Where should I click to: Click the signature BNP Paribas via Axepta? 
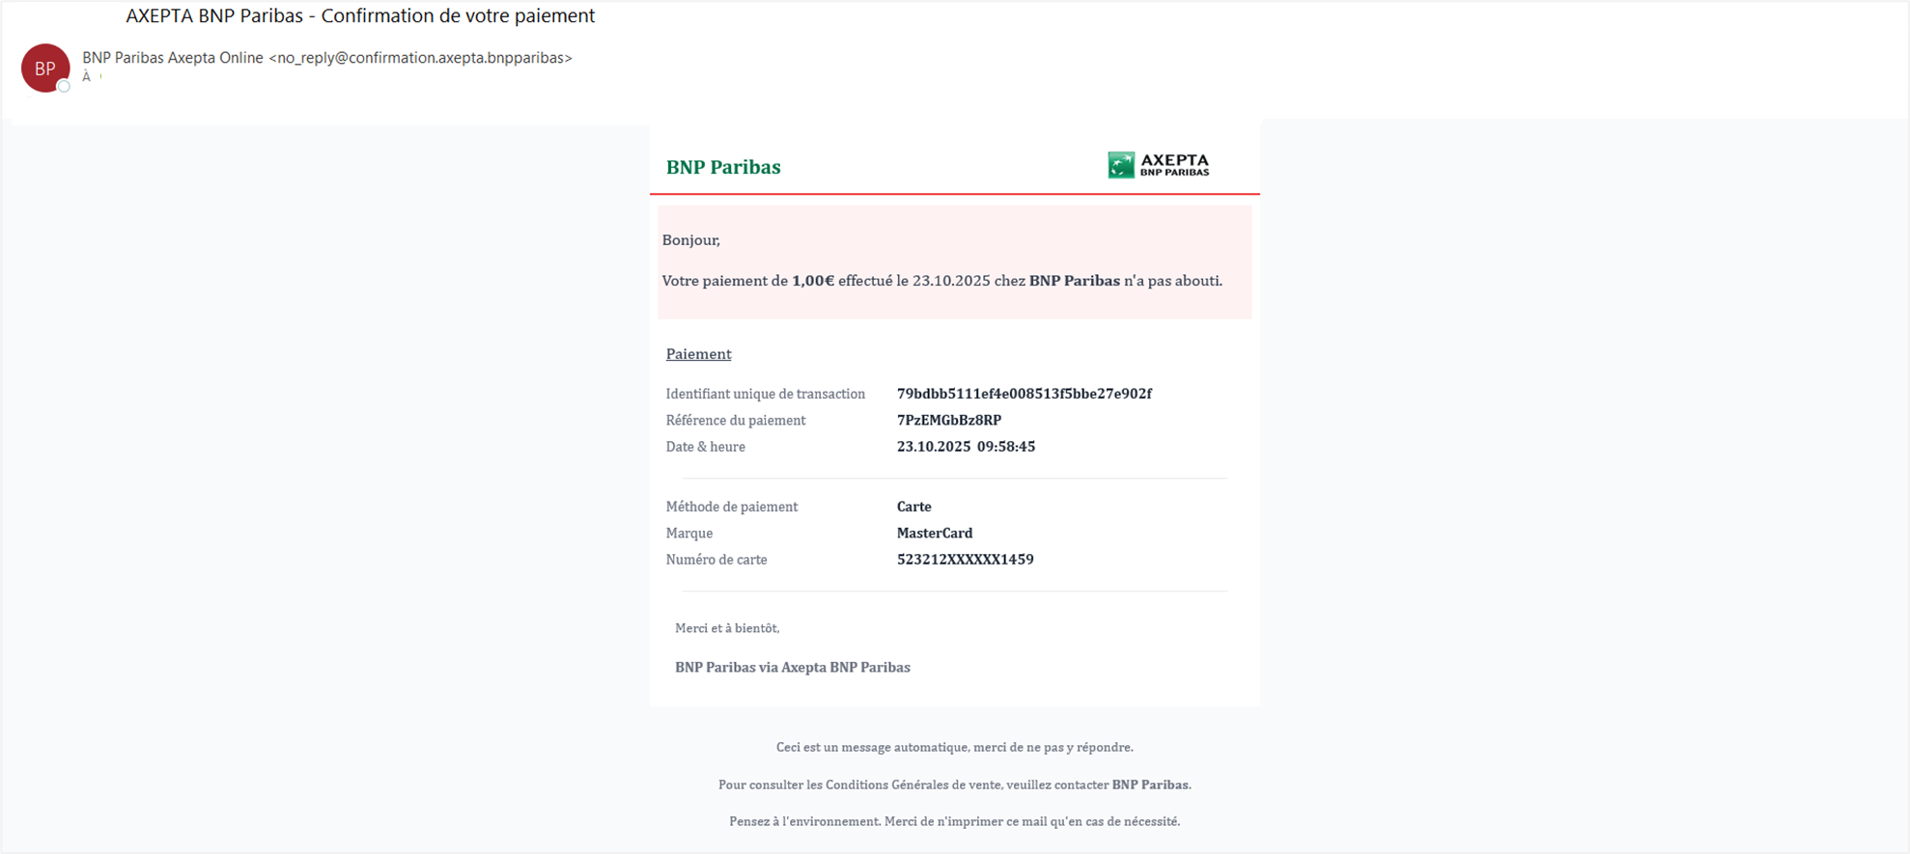point(792,667)
